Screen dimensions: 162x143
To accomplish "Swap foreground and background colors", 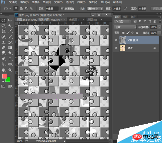I will click(x=10, y=74).
